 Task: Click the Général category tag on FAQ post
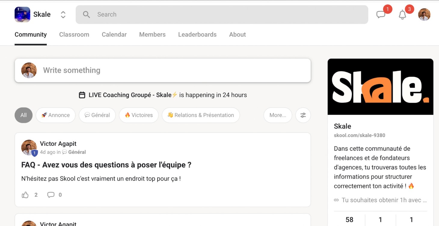click(74, 152)
